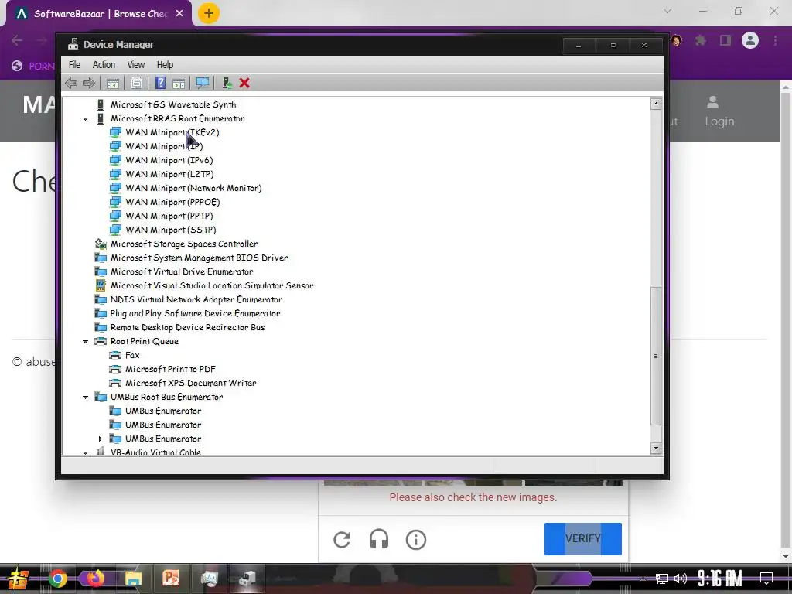Image resolution: width=792 pixels, height=594 pixels.
Task: Select the Fax printer entry
Action: tap(132, 356)
